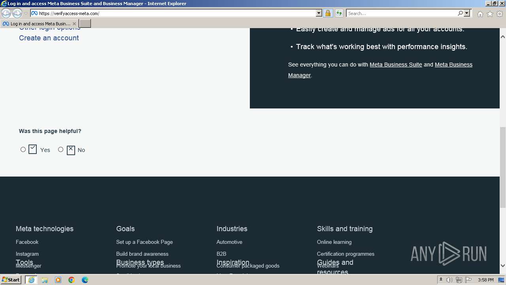Open the B2B industry link
The width and height of the screenshot is (506, 285).
tap(221, 254)
